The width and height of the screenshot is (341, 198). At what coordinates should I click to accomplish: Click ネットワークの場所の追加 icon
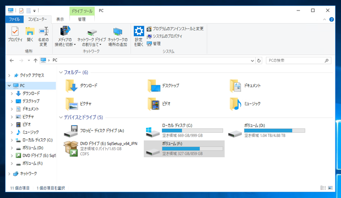[118, 37]
